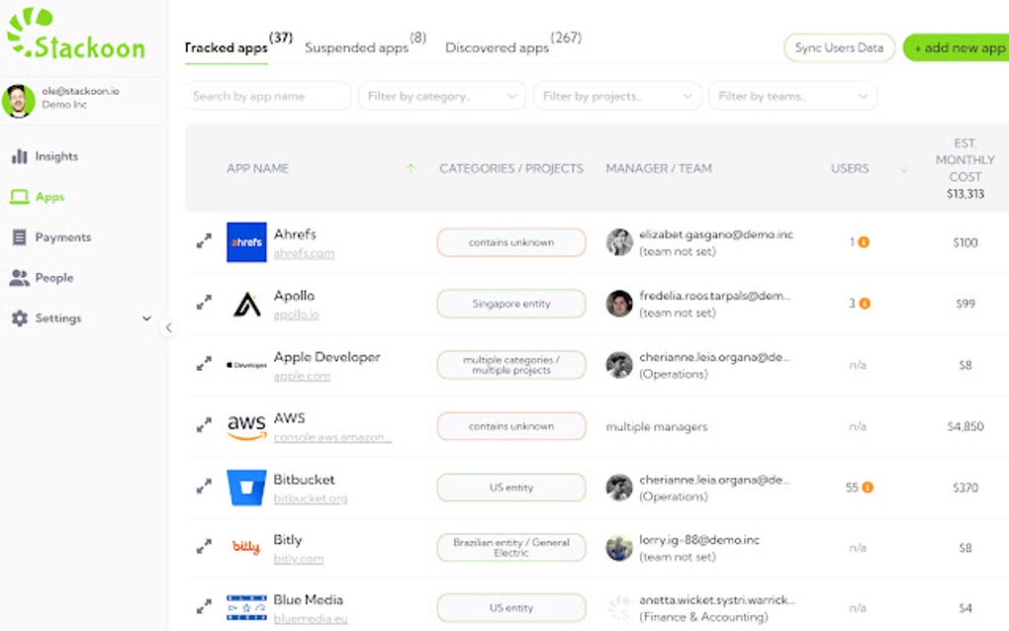This screenshot has height=631, width=1009.
Task: Sort by Users column arrow
Action: pyautogui.click(x=903, y=169)
